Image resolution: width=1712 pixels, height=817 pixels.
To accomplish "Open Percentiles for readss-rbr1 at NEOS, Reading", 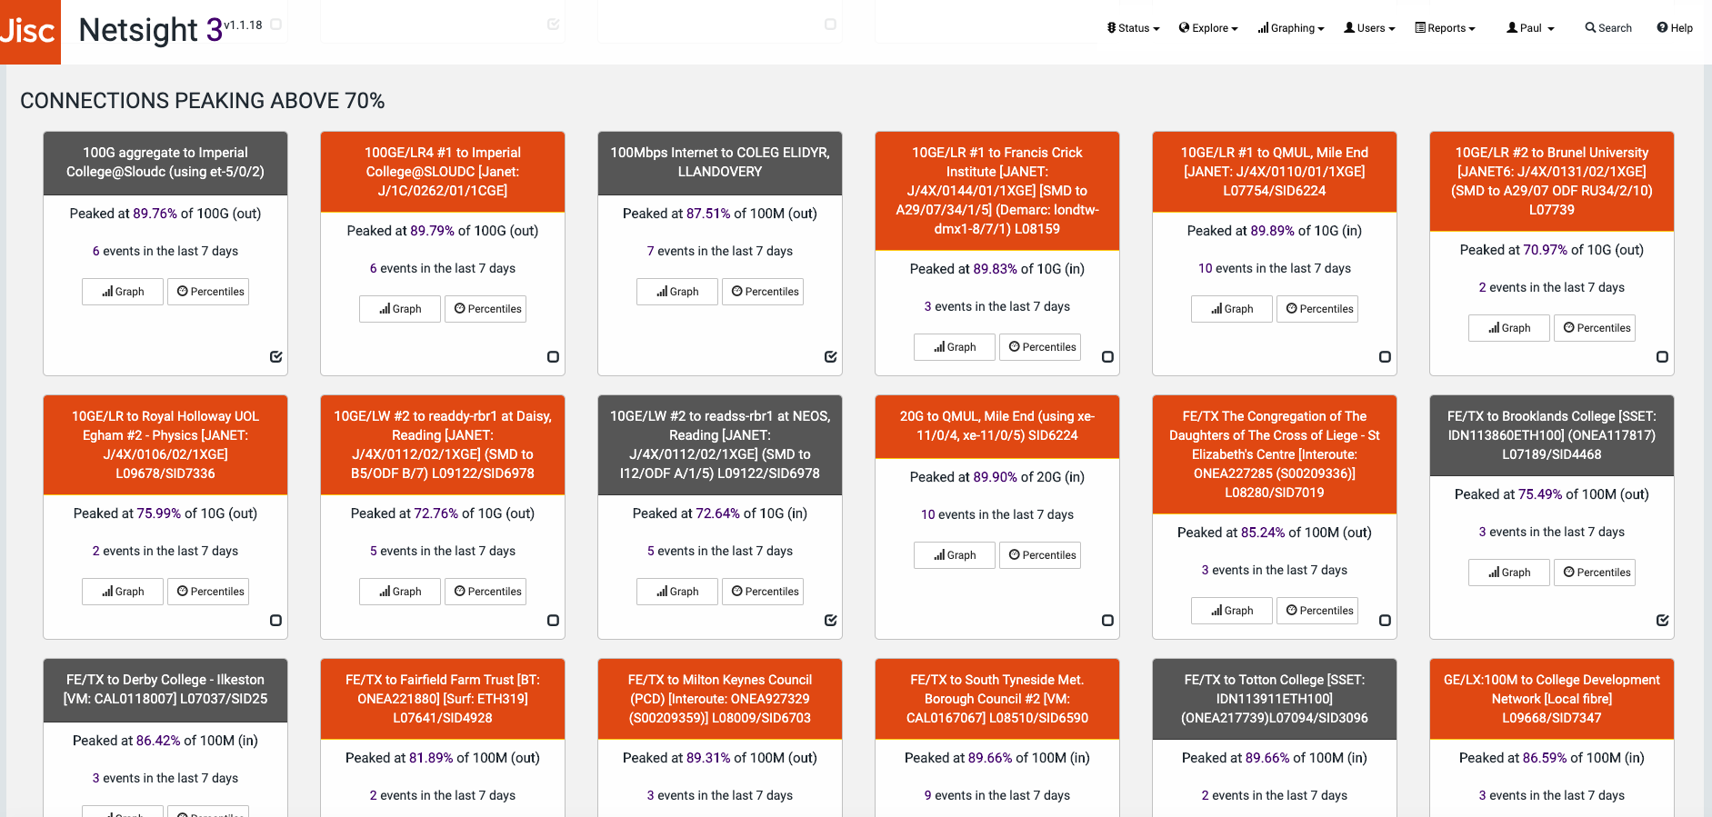I will (763, 592).
